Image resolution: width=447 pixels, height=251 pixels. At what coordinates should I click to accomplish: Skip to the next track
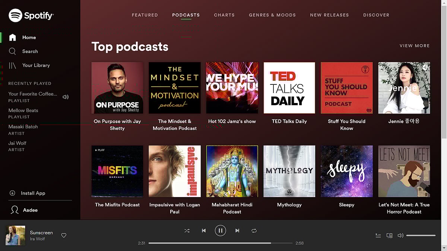click(x=237, y=231)
